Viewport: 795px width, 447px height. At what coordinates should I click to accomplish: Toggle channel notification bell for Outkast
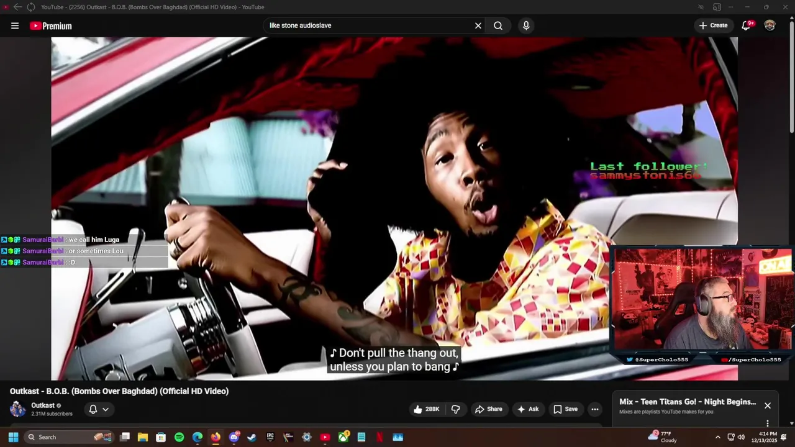coord(99,409)
